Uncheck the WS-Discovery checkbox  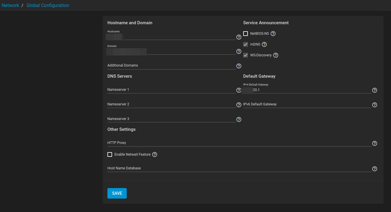click(246, 55)
